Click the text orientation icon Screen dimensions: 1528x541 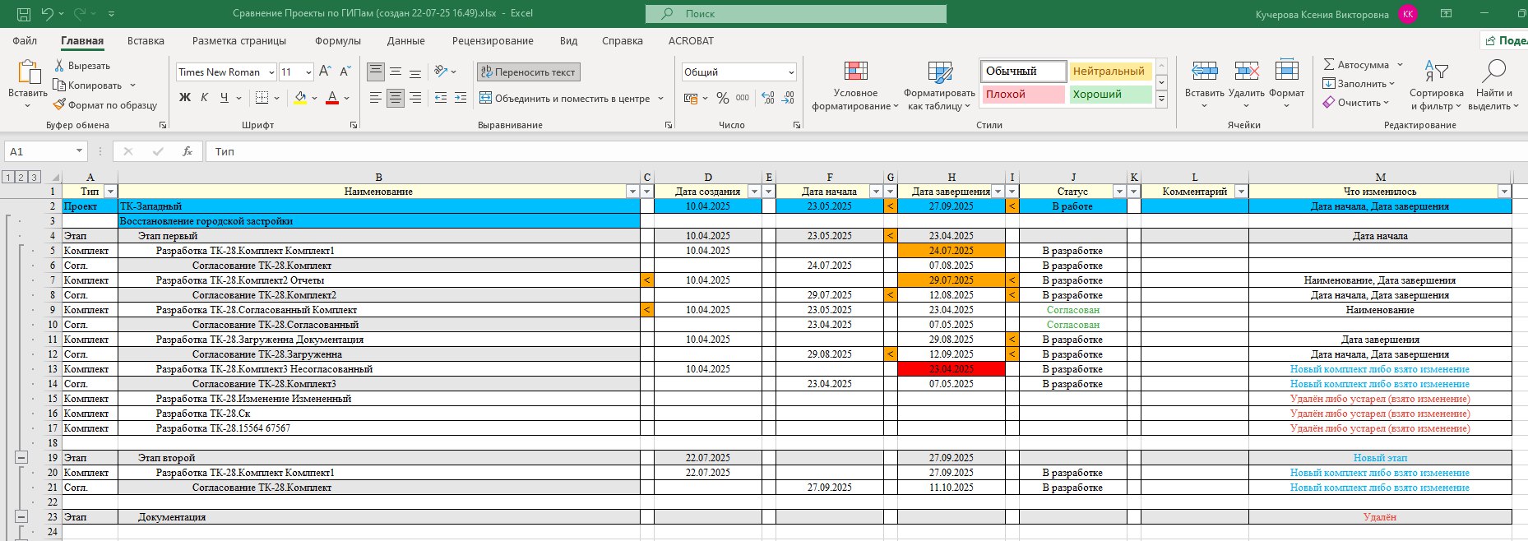coord(441,72)
